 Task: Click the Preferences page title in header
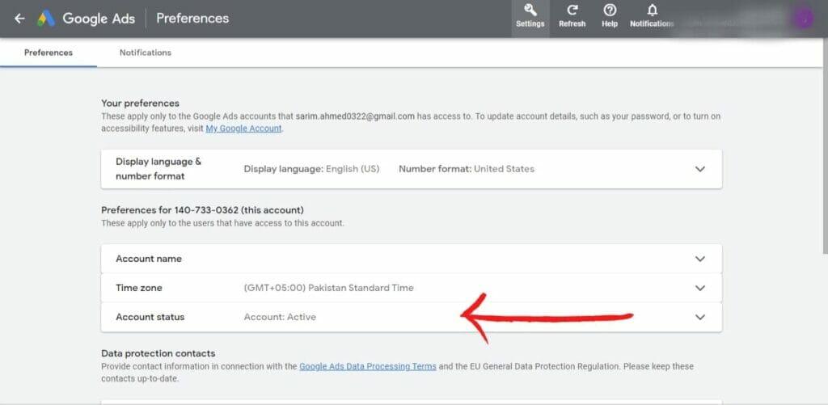coord(192,19)
